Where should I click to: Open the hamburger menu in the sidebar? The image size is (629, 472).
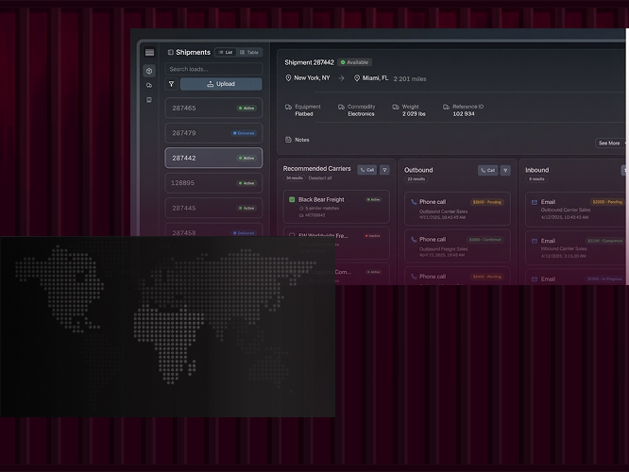coord(149,53)
